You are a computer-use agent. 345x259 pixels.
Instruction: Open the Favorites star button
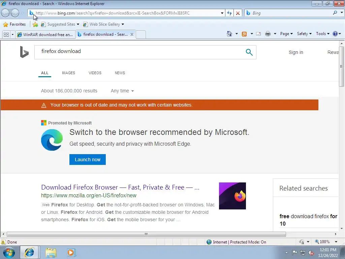(x=14, y=24)
